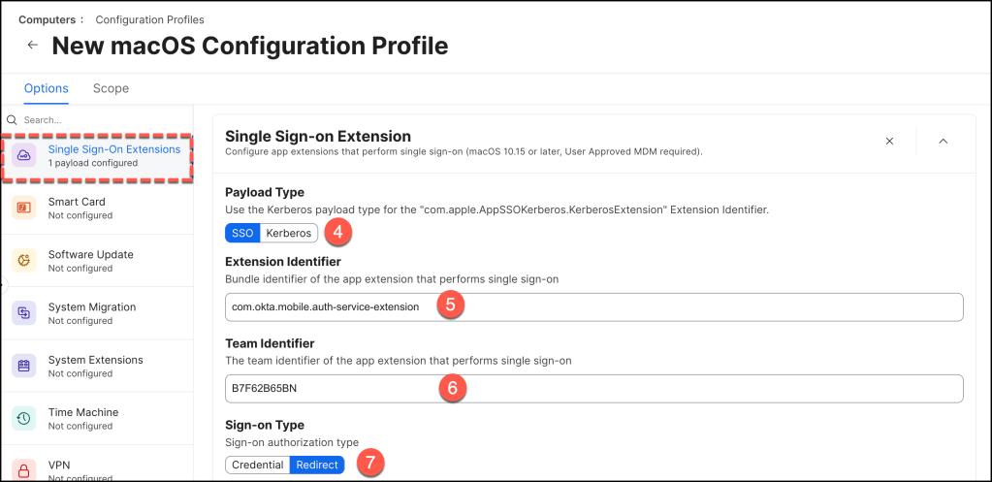Click the System Migration icon
The width and height of the screenshot is (992, 482).
coord(24,313)
